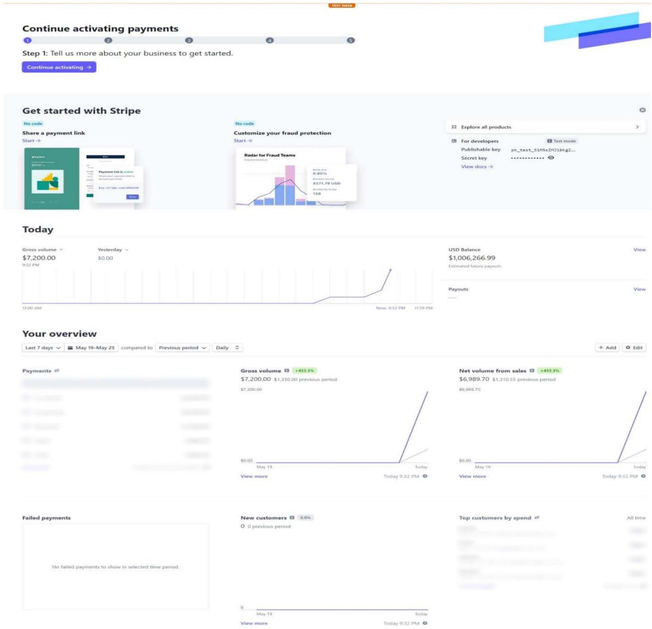This screenshot has width=652, height=629.
Task: Click the info icon beside New customers
Action: 292,518
